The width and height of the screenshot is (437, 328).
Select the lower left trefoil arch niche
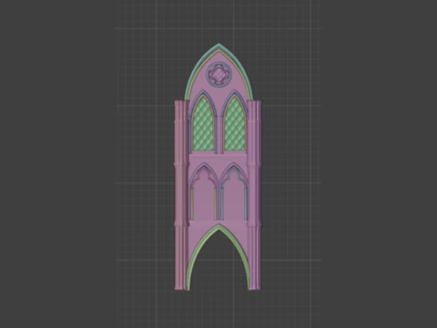pos(204,192)
